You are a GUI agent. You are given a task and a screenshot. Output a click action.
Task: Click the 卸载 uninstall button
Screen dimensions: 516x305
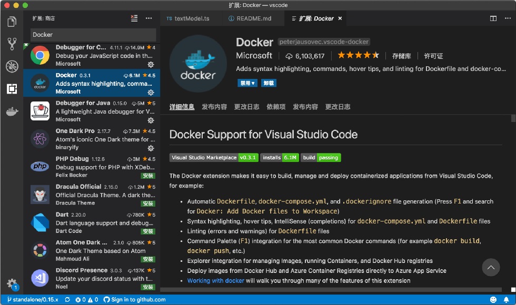(x=269, y=83)
